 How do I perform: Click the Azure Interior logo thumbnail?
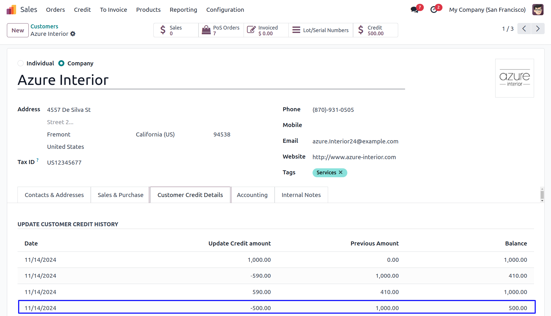click(x=514, y=78)
